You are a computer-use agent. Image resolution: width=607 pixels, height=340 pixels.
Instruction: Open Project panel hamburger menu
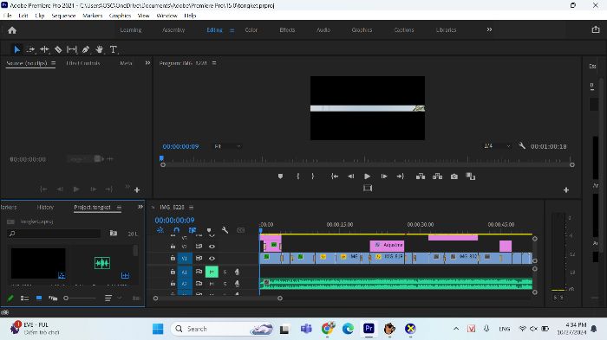tap(119, 208)
